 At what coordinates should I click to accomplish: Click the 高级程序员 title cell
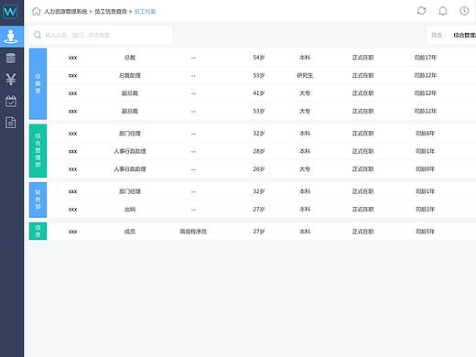pos(193,232)
